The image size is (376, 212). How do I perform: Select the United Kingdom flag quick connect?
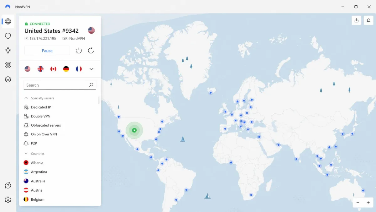40,69
